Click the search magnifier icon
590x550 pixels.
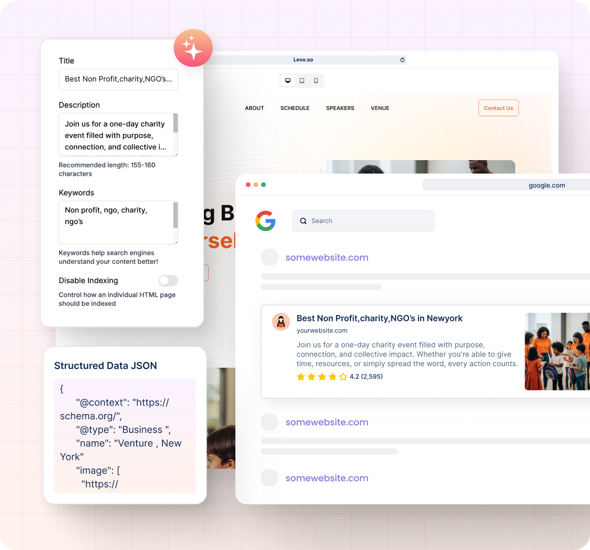pyautogui.click(x=303, y=221)
